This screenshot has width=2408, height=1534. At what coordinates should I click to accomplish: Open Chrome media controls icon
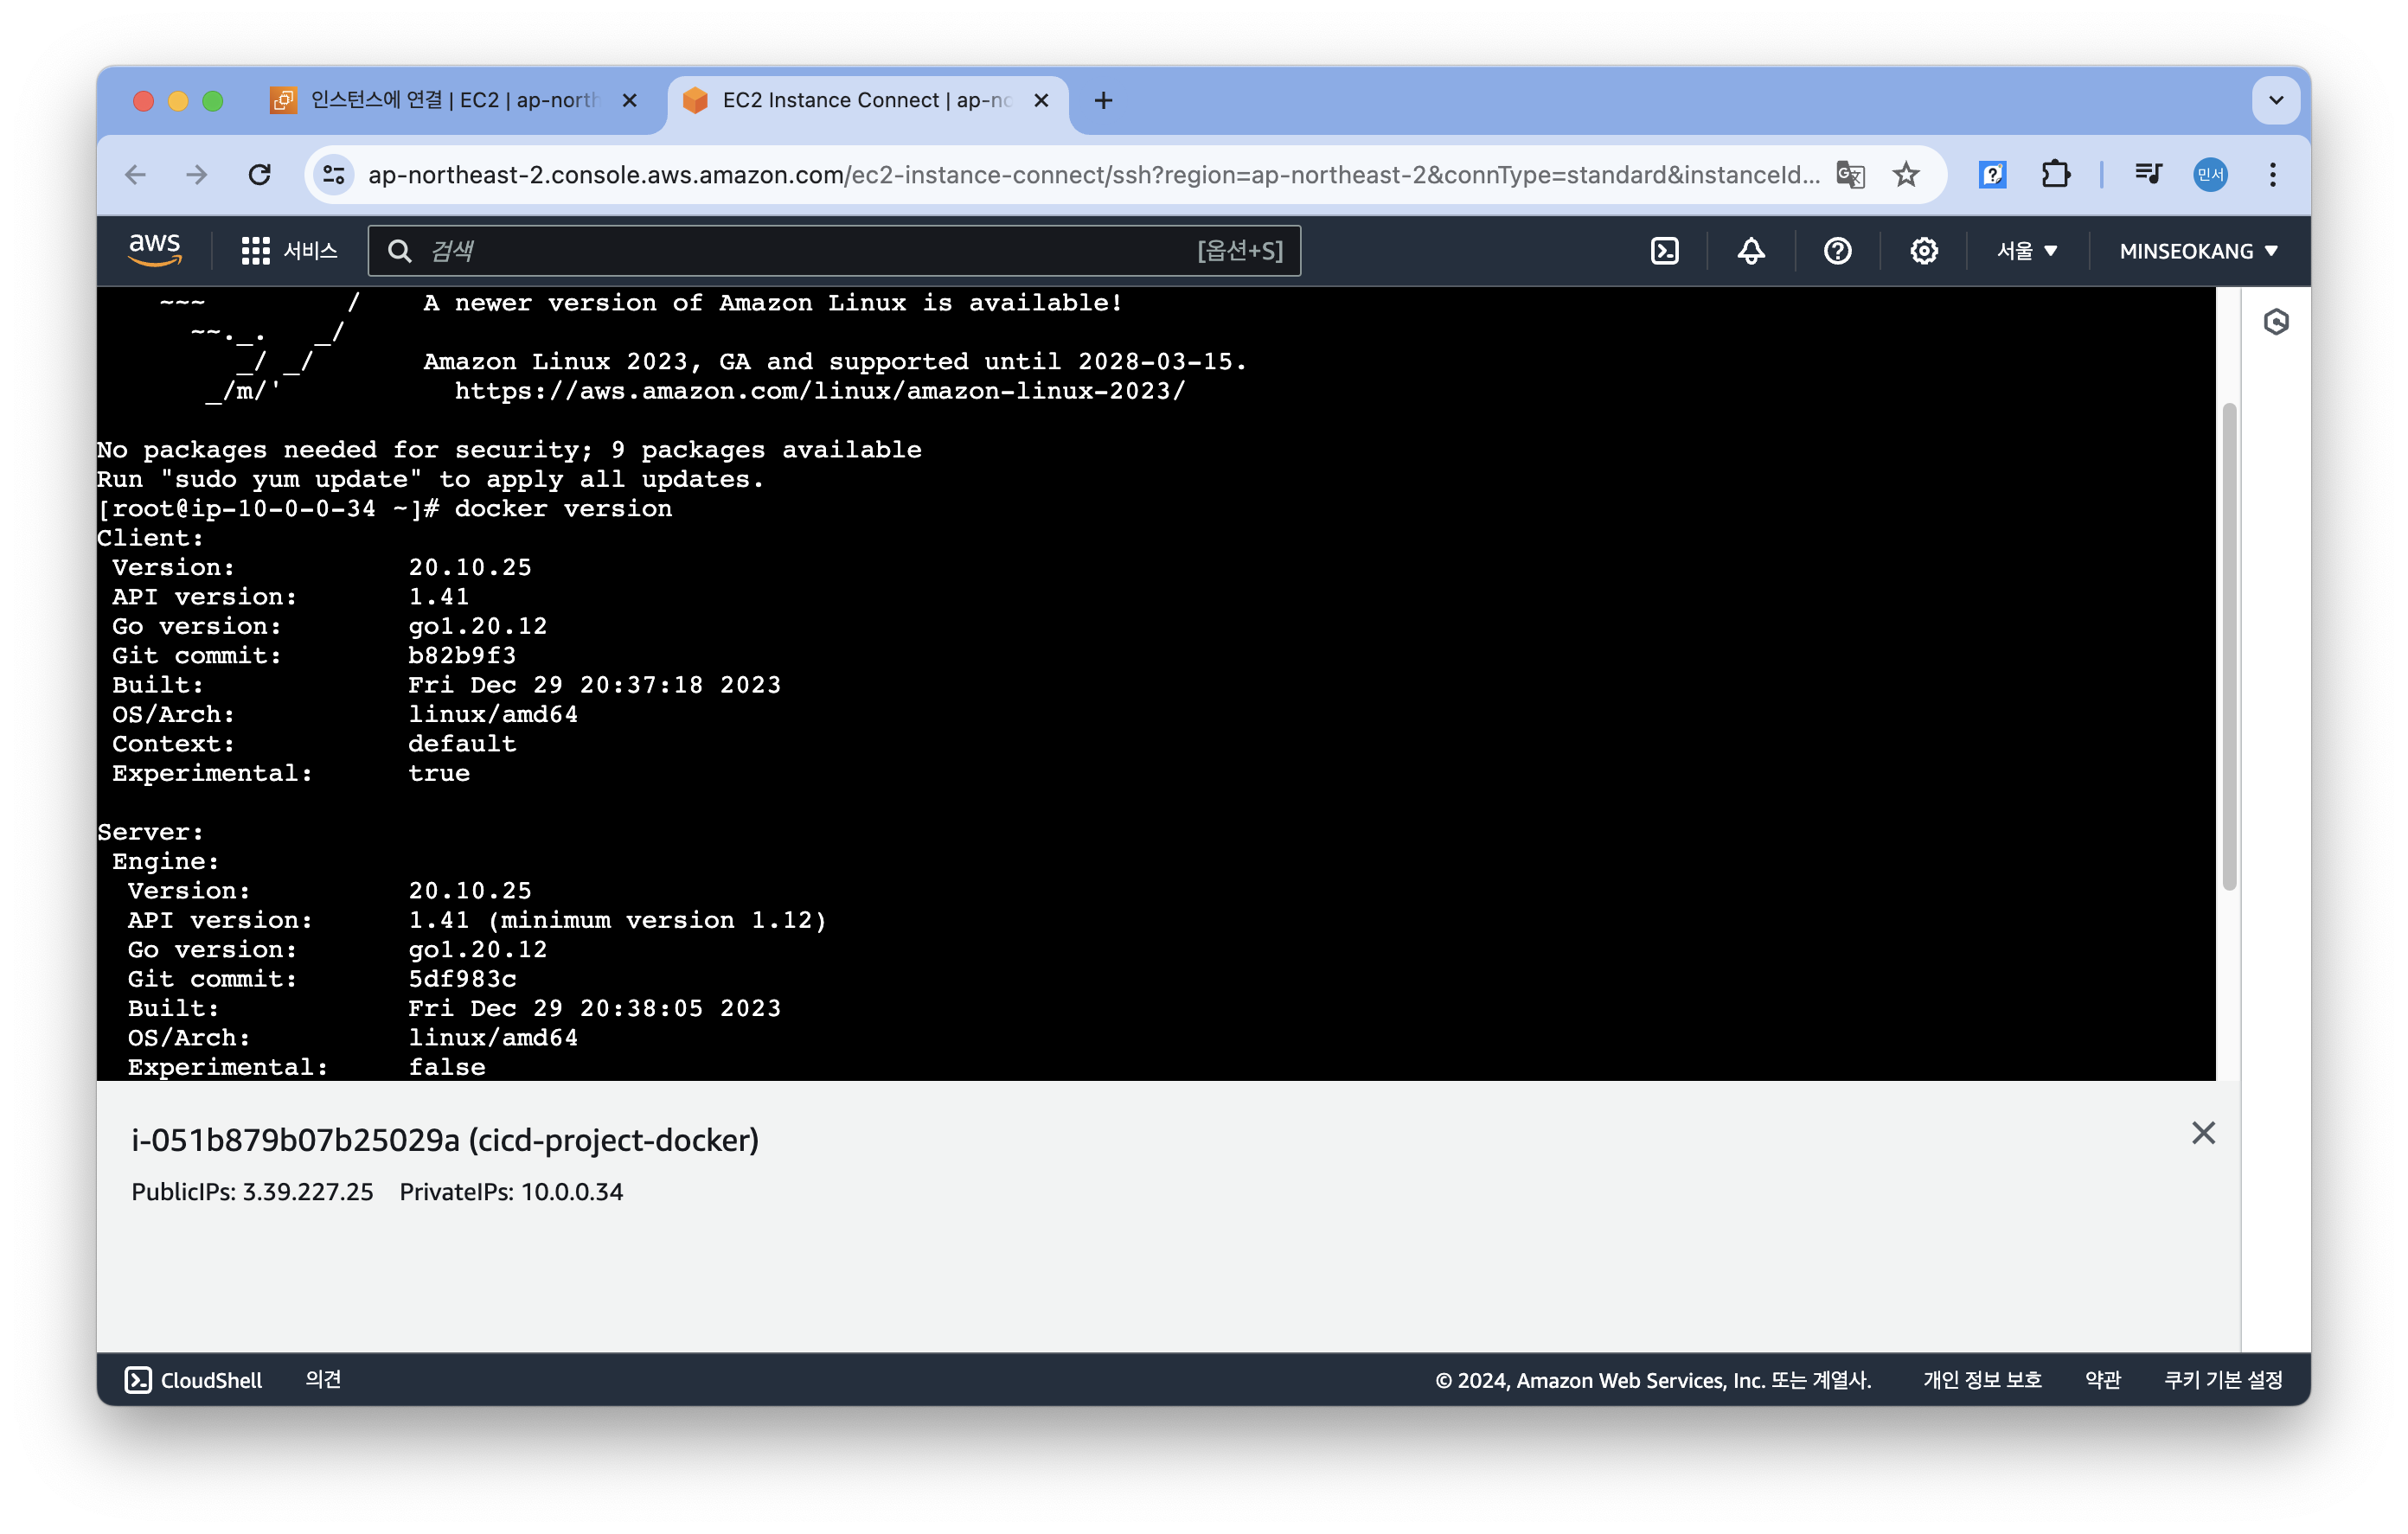pos(2147,175)
